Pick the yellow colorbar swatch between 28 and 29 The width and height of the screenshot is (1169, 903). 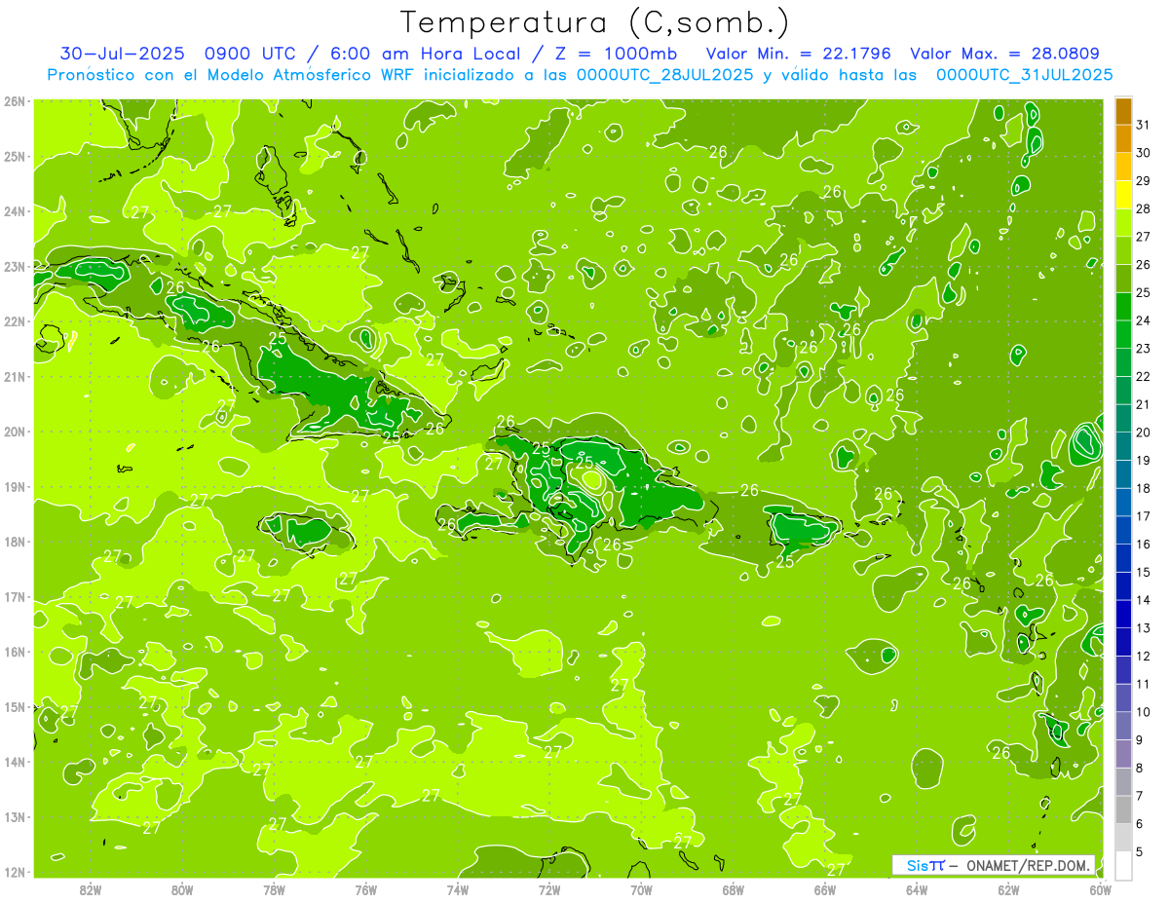click(1123, 195)
